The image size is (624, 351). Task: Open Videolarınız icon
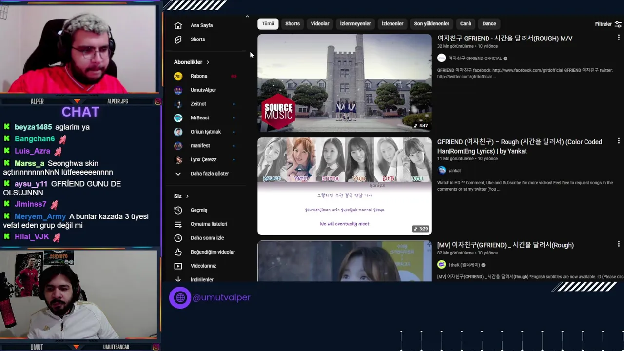178,266
